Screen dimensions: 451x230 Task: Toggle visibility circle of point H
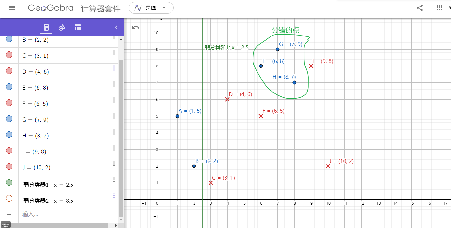point(9,135)
